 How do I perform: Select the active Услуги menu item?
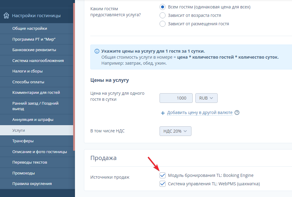36,131
